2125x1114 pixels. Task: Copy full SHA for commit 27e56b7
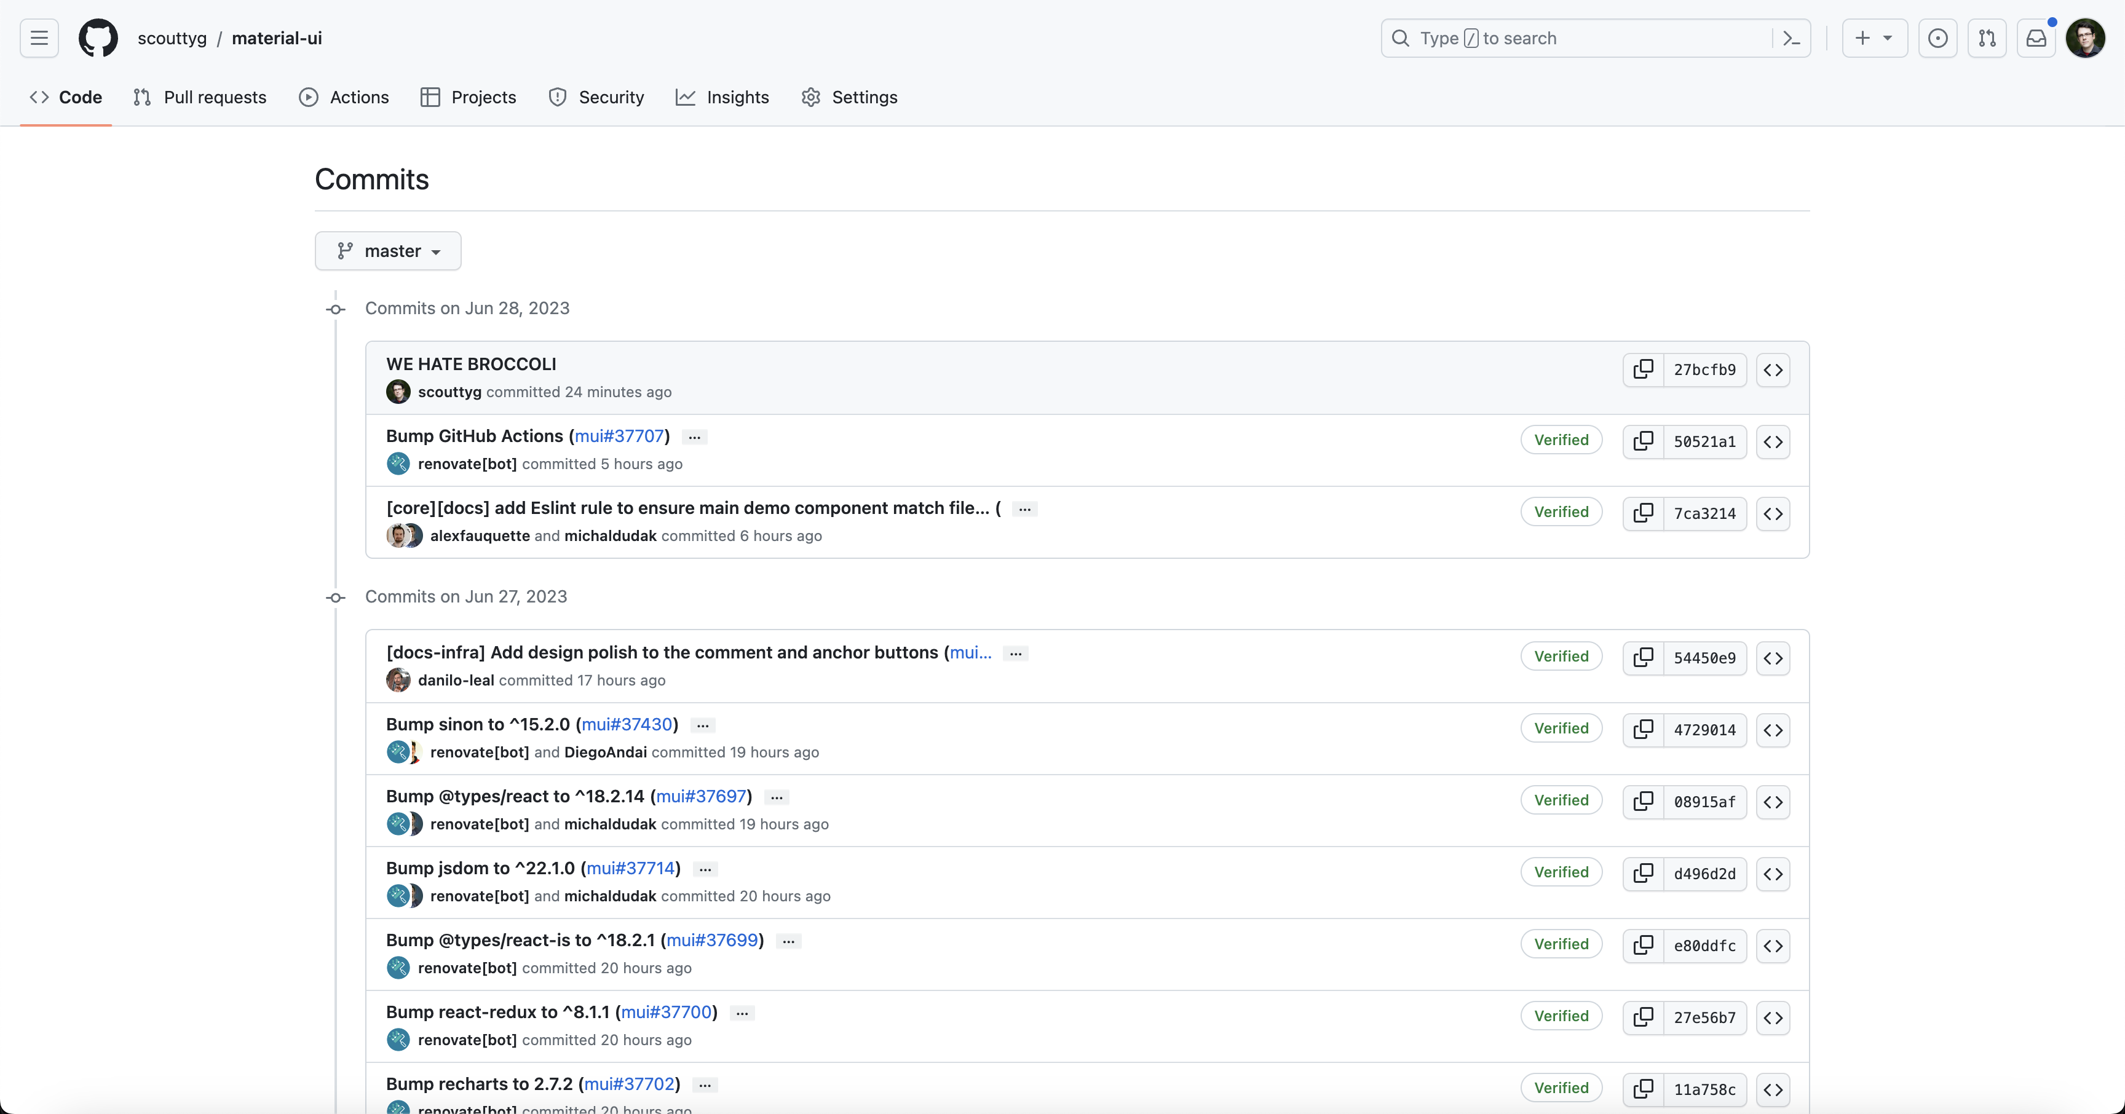1643,1017
